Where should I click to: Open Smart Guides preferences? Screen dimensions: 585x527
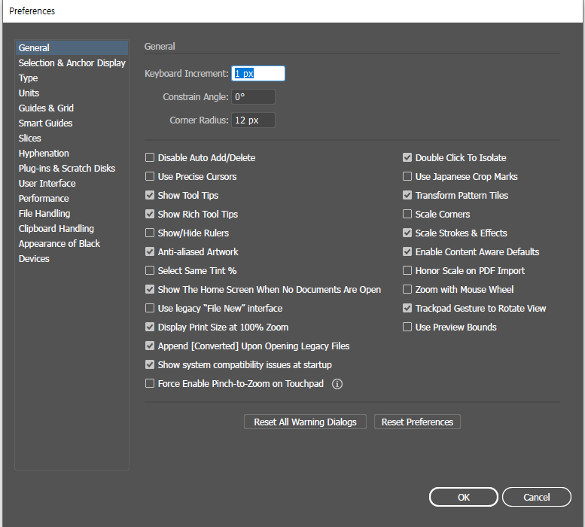pos(72,123)
